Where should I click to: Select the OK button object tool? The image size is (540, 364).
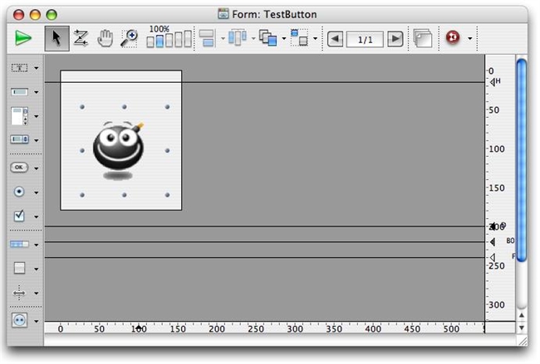click(x=19, y=167)
